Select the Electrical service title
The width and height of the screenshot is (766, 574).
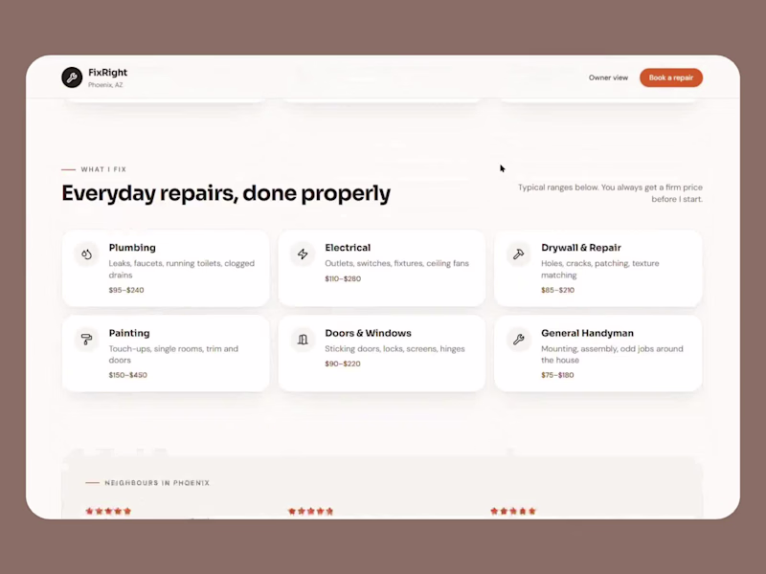pyautogui.click(x=348, y=248)
